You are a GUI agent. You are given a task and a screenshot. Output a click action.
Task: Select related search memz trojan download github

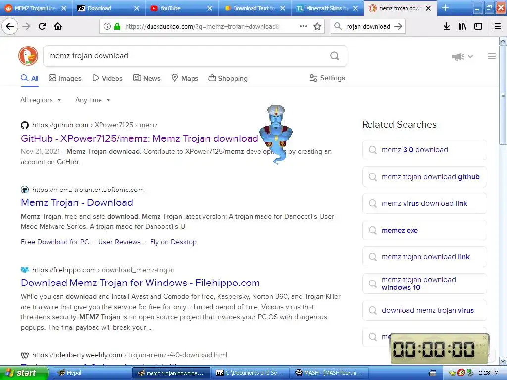424,177
